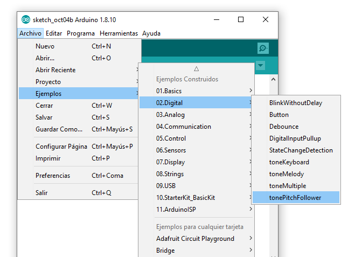Expand the 04.Communication examples
Screen dimensions: 355x257
tap(196, 127)
